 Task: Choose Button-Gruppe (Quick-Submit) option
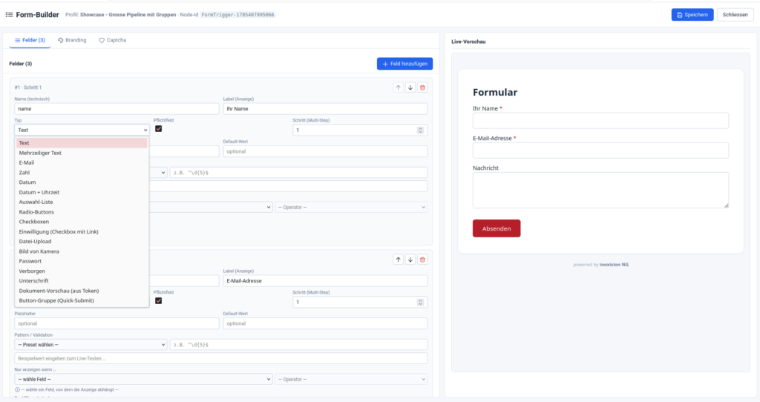82,300
